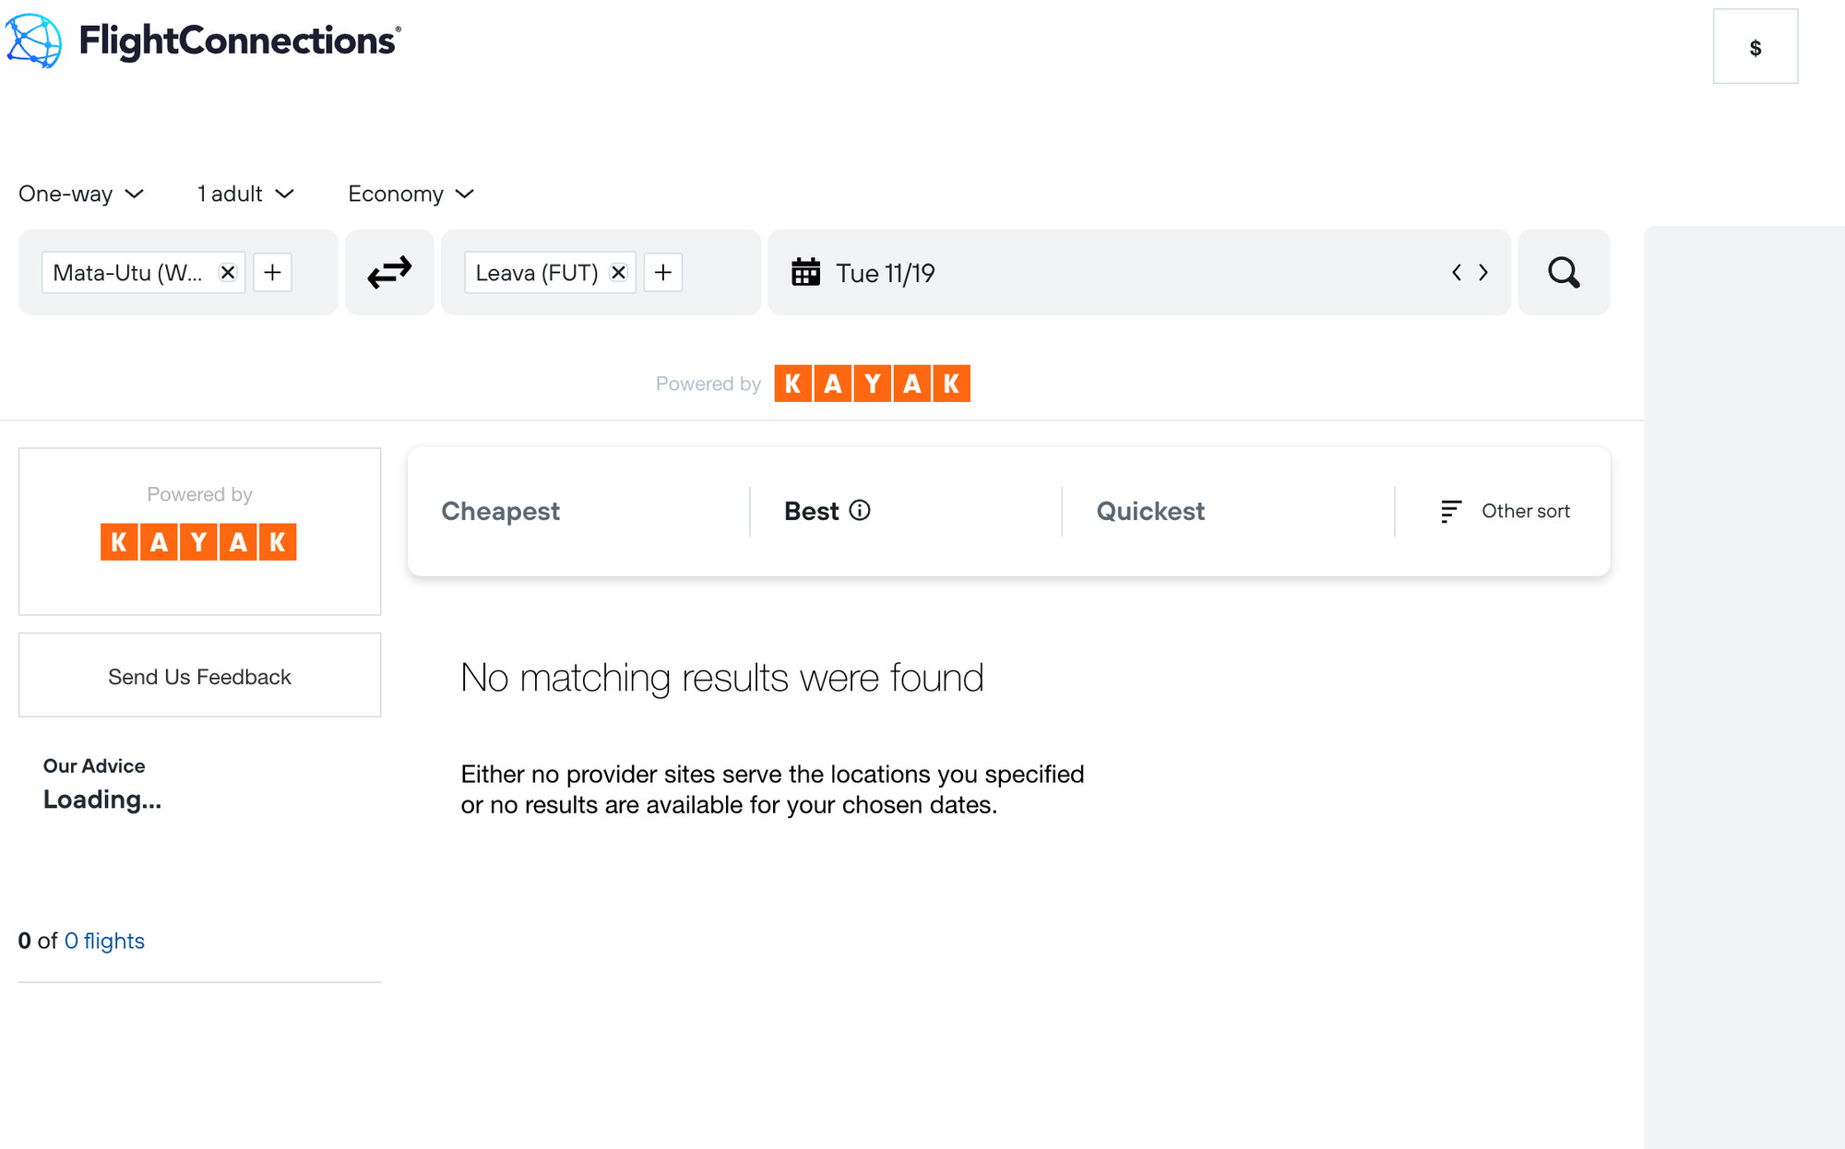Click the magnifying glass search button
Viewport: 1845px width, 1149px height.
click(1564, 272)
